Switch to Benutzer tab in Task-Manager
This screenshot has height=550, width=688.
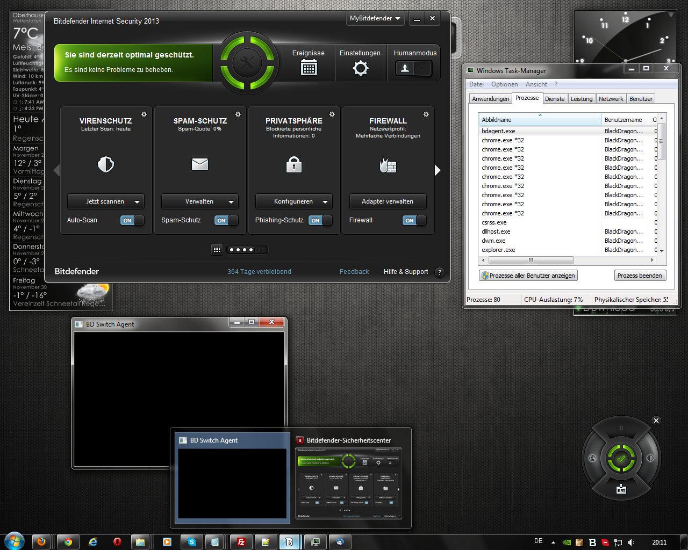coord(641,99)
